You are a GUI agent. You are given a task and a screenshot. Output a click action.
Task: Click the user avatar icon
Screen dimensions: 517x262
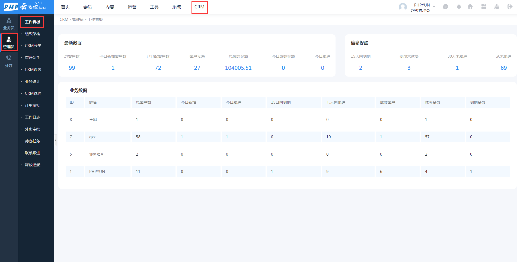point(403,7)
